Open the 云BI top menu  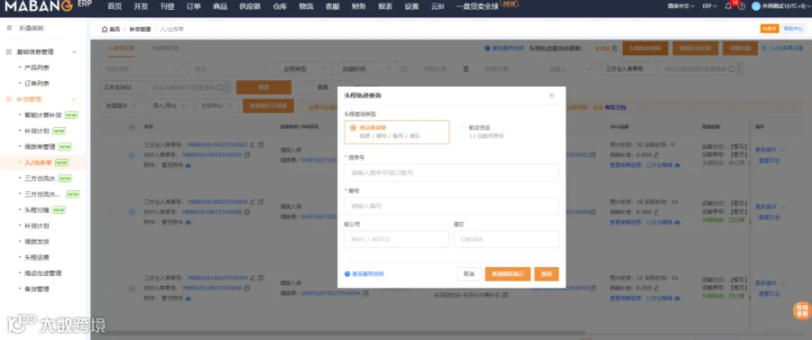(438, 6)
